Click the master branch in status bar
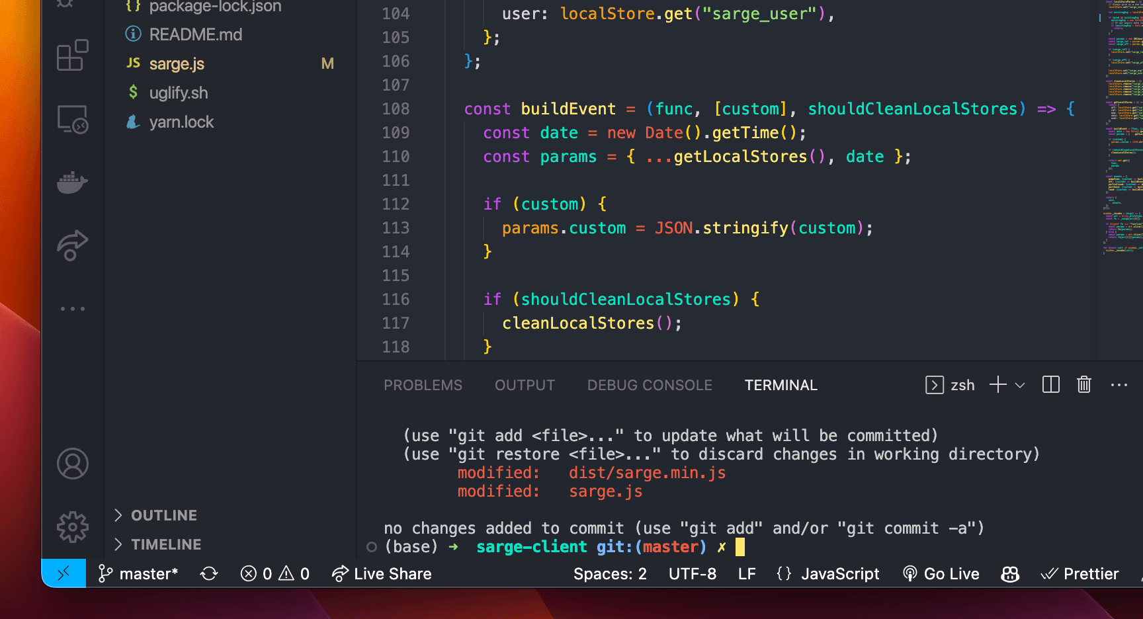Screen dimensions: 1143x619 (138, 574)
